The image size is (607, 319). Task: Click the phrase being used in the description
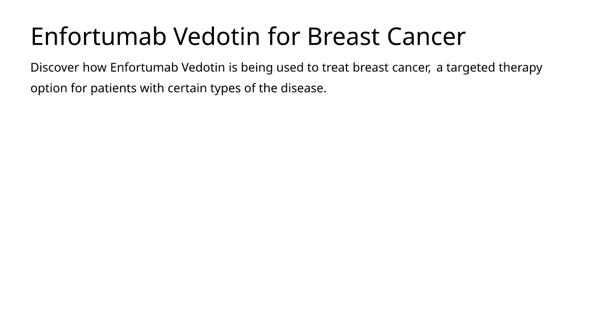(x=272, y=67)
